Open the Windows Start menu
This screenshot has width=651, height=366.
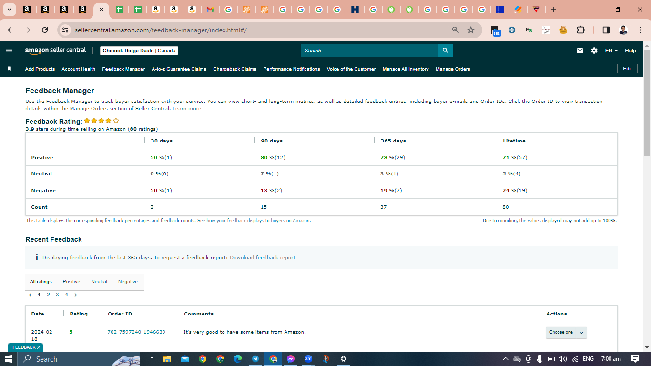[x=9, y=359]
